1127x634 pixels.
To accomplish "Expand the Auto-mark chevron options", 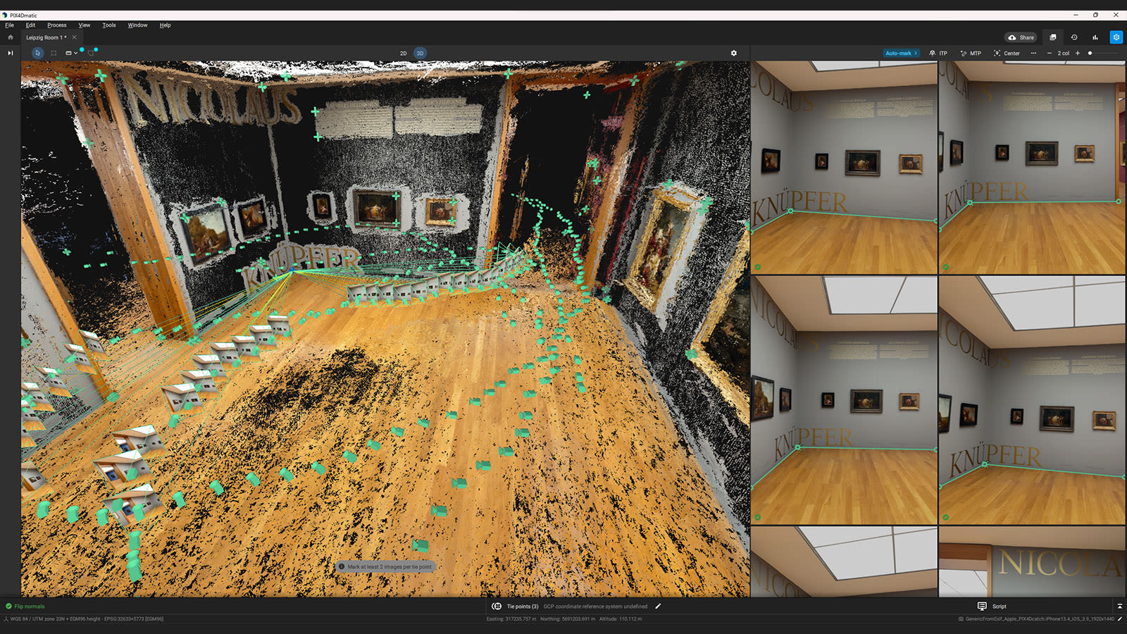I will click(x=915, y=53).
